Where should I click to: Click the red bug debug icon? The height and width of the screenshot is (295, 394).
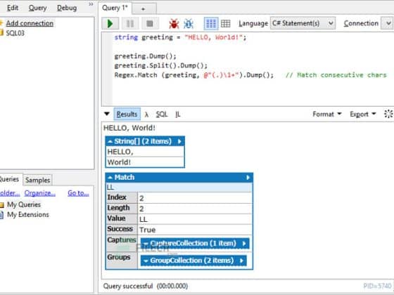174,24
